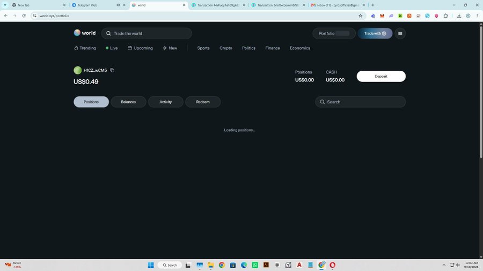Launch WhatsApp from the taskbar
The image size is (483, 271).
[255, 265]
